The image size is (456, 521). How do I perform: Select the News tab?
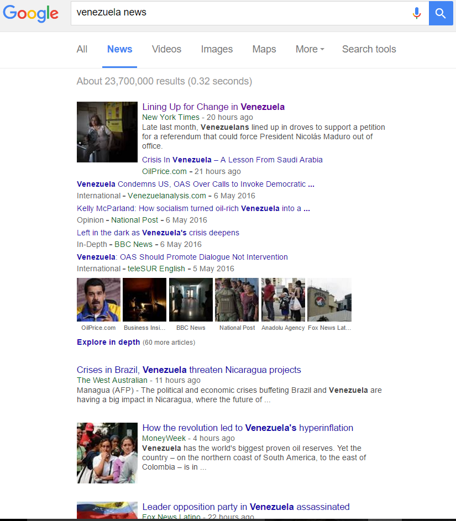point(119,49)
